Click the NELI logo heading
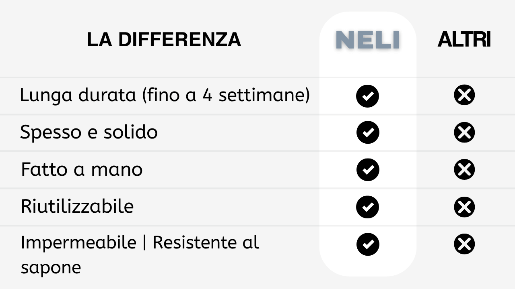The width and height of the screenshot is (515, 289). (368, 40)
